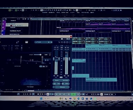Select the second shape icon below the spectrum
The height and width of the screenshot is (110, 133).
click(44, 66)
